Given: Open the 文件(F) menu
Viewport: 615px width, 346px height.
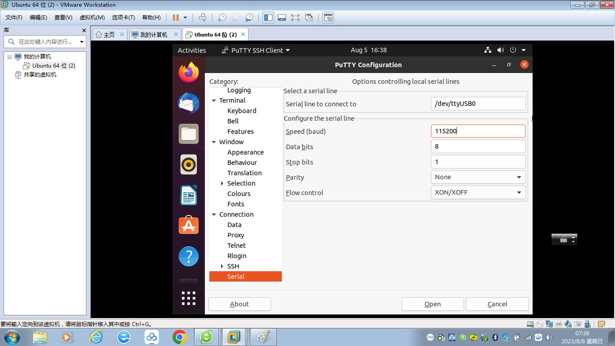Looking at the screenshot, I should (x=14, y=18).
